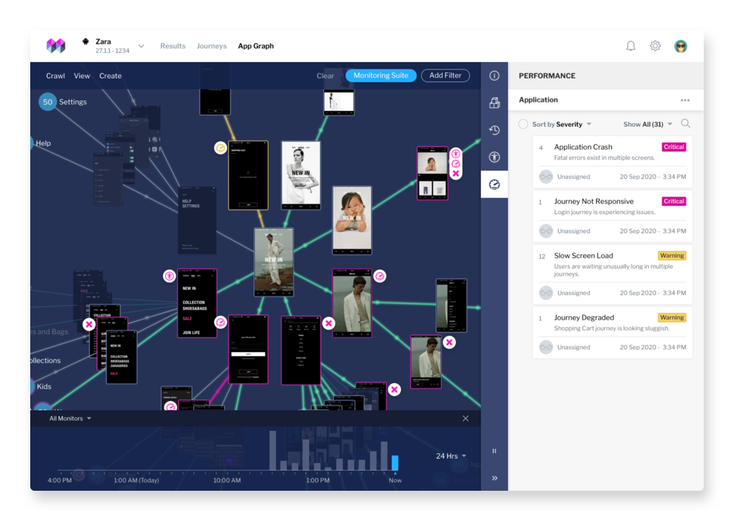Open the accessibility sidebar icon
This screenshot has width=734, height=521.
pyautogui.click(x=494, y=157)
